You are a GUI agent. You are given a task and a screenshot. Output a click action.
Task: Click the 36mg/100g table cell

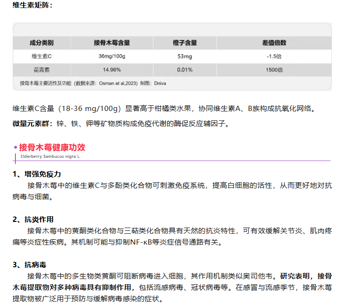pyautogui.click(x=111, y=56)
